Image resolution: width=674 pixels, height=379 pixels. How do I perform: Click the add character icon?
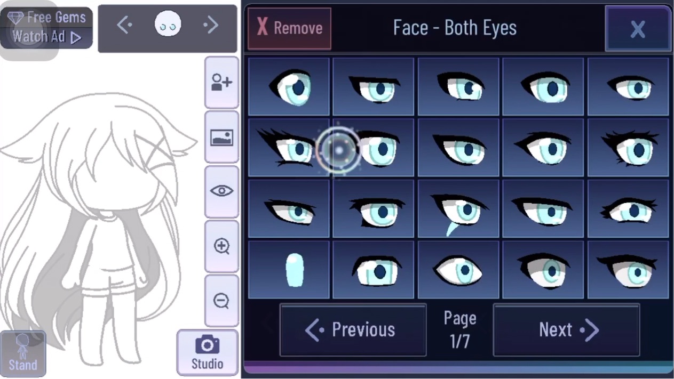[x=221, y=83]
